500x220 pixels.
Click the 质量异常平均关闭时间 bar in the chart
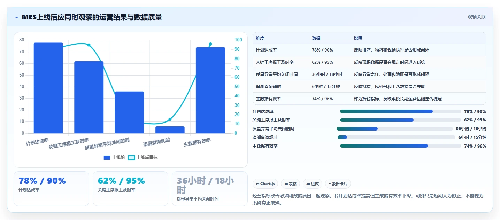tap(129, 112)
